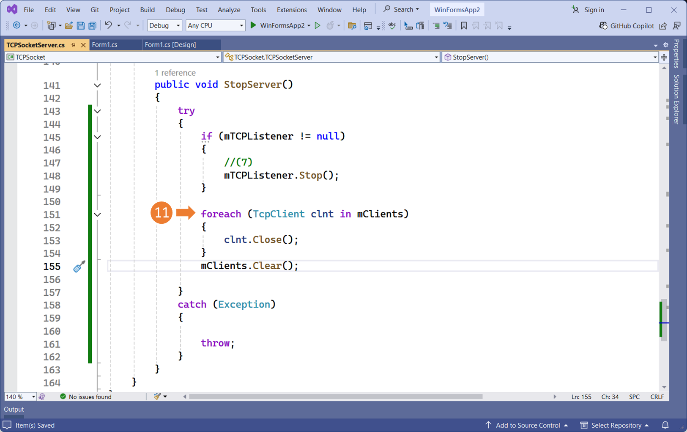Open the Search box in title bar
Screen dimensions: 687x432
point(401,9)
